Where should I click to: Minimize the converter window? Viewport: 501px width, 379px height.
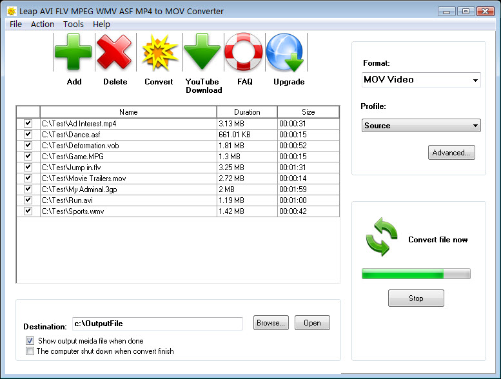pos(446,12)
